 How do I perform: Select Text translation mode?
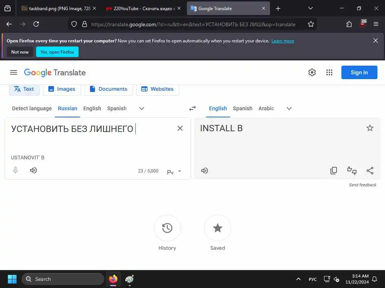(24, 89)
